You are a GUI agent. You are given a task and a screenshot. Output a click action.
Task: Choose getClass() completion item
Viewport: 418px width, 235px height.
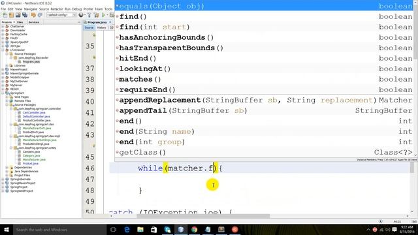[264, 152]
